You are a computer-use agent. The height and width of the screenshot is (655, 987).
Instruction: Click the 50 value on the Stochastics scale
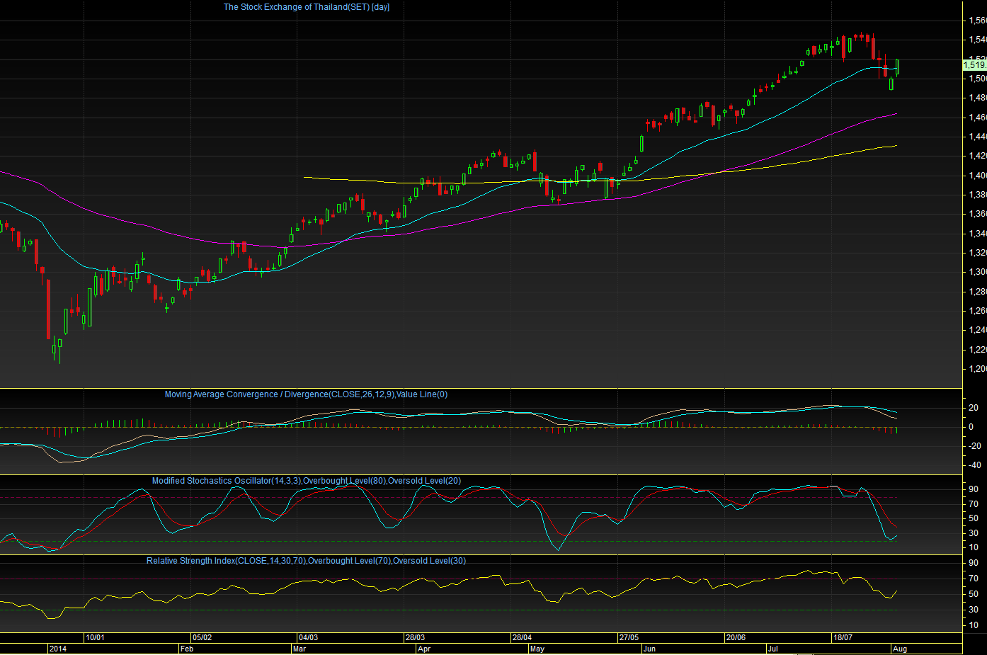coord(974,518)
